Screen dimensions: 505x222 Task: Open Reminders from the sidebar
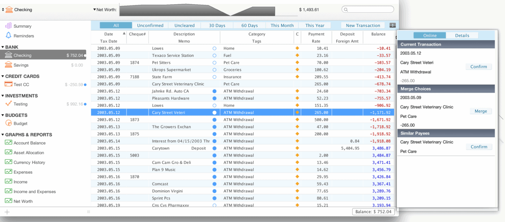(x=25, y=35)
